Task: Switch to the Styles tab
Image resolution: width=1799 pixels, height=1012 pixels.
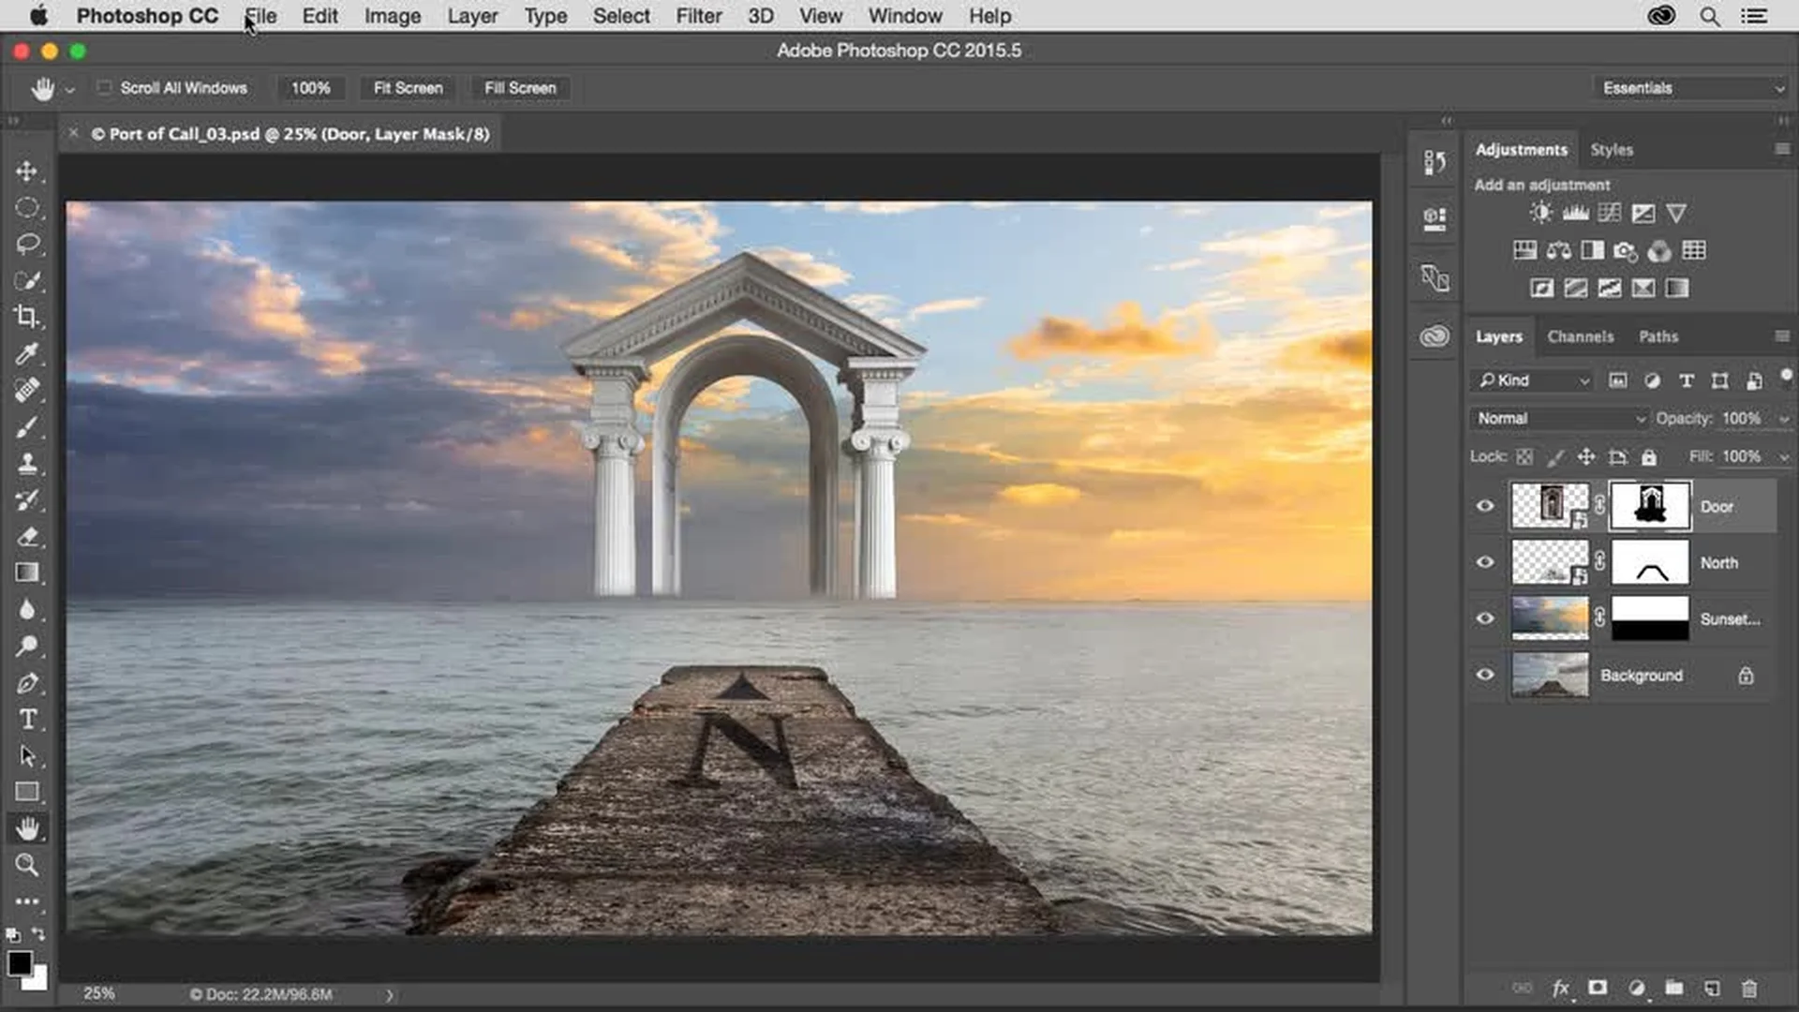Action: coord(1612,150)
